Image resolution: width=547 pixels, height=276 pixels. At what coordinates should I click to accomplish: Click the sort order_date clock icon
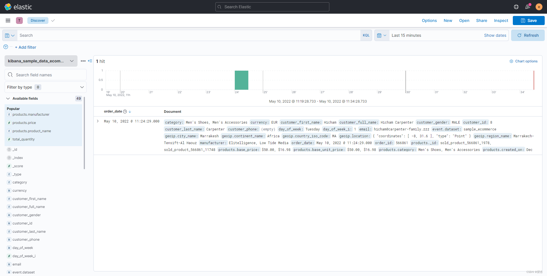125,111
